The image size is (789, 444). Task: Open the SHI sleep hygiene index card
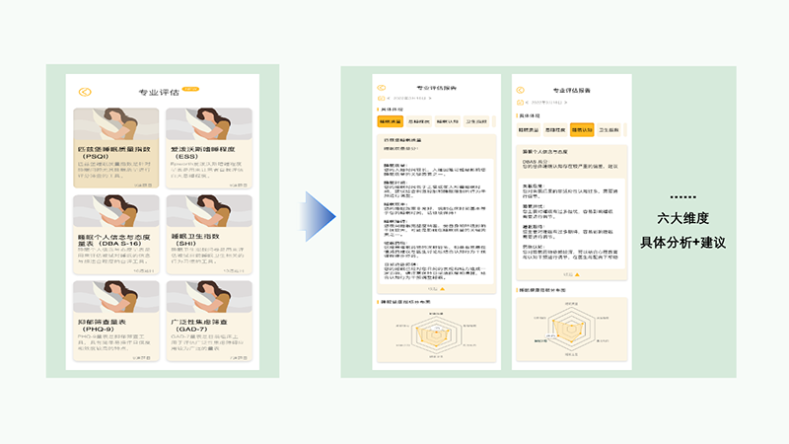(x=209, y=235)
